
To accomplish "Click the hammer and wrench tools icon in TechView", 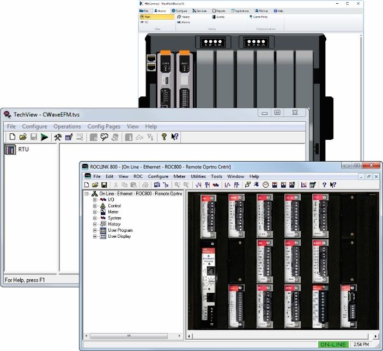I will tap(58, 137).
